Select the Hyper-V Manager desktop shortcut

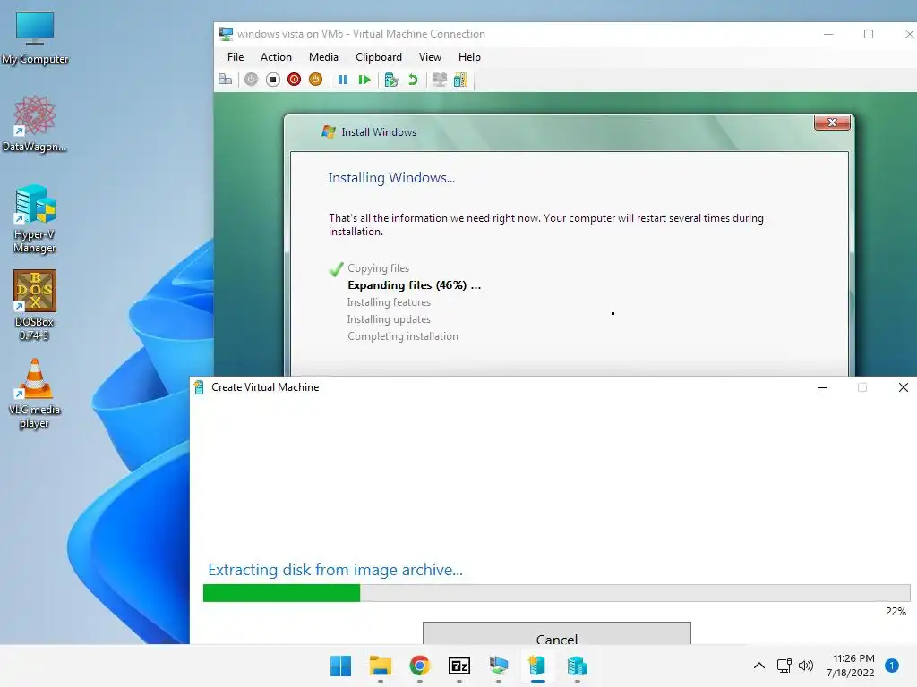[35, 219]
